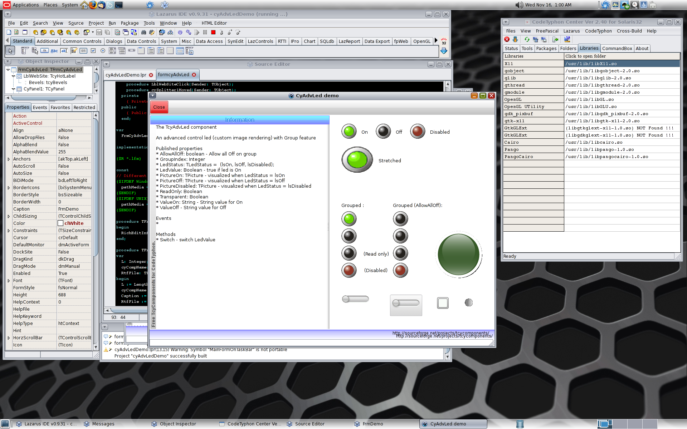Click the blue 32 ruler icon in CodeTyphon Center

(x=567, y=39)
